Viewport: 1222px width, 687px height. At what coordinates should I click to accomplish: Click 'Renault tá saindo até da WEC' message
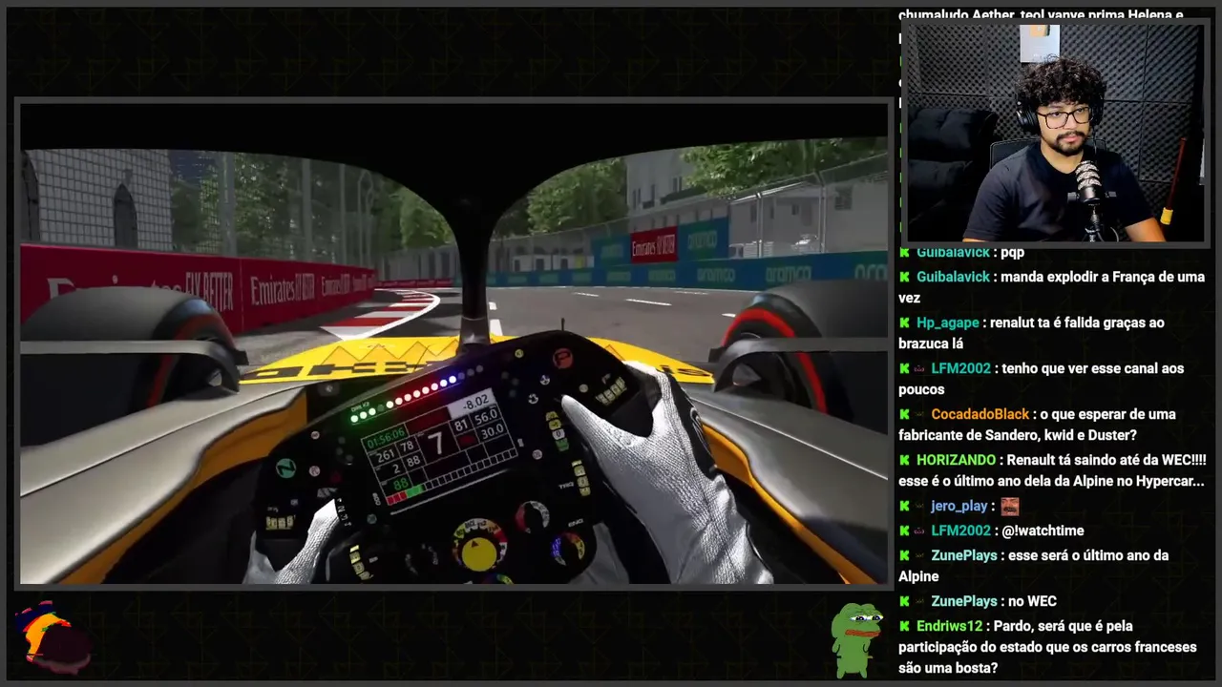1051,470
